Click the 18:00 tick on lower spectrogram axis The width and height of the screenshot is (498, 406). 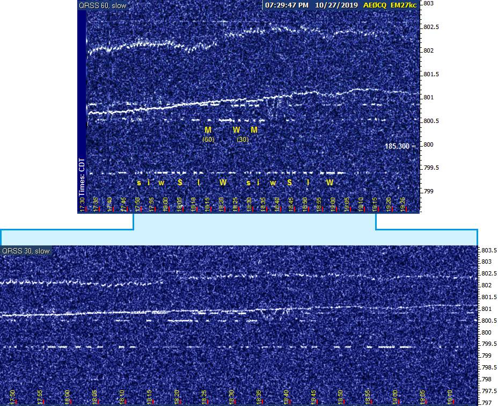[x=67, y=396]
